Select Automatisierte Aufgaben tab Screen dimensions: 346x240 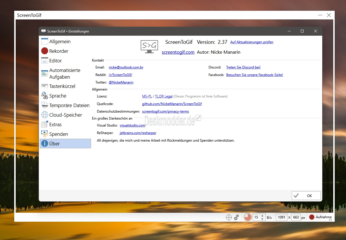(65, 73)
